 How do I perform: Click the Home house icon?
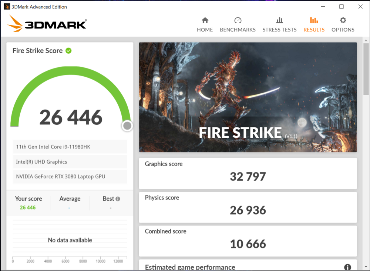point(205,20)
